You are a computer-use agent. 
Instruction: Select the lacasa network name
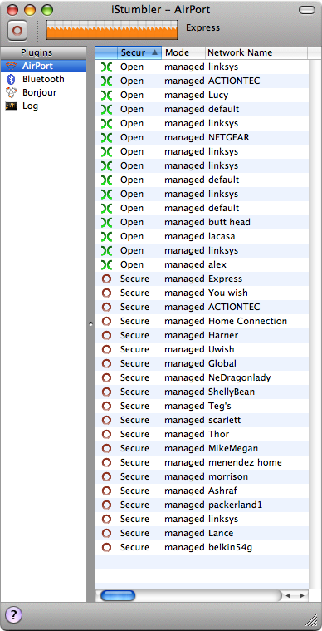coord(222,236)
